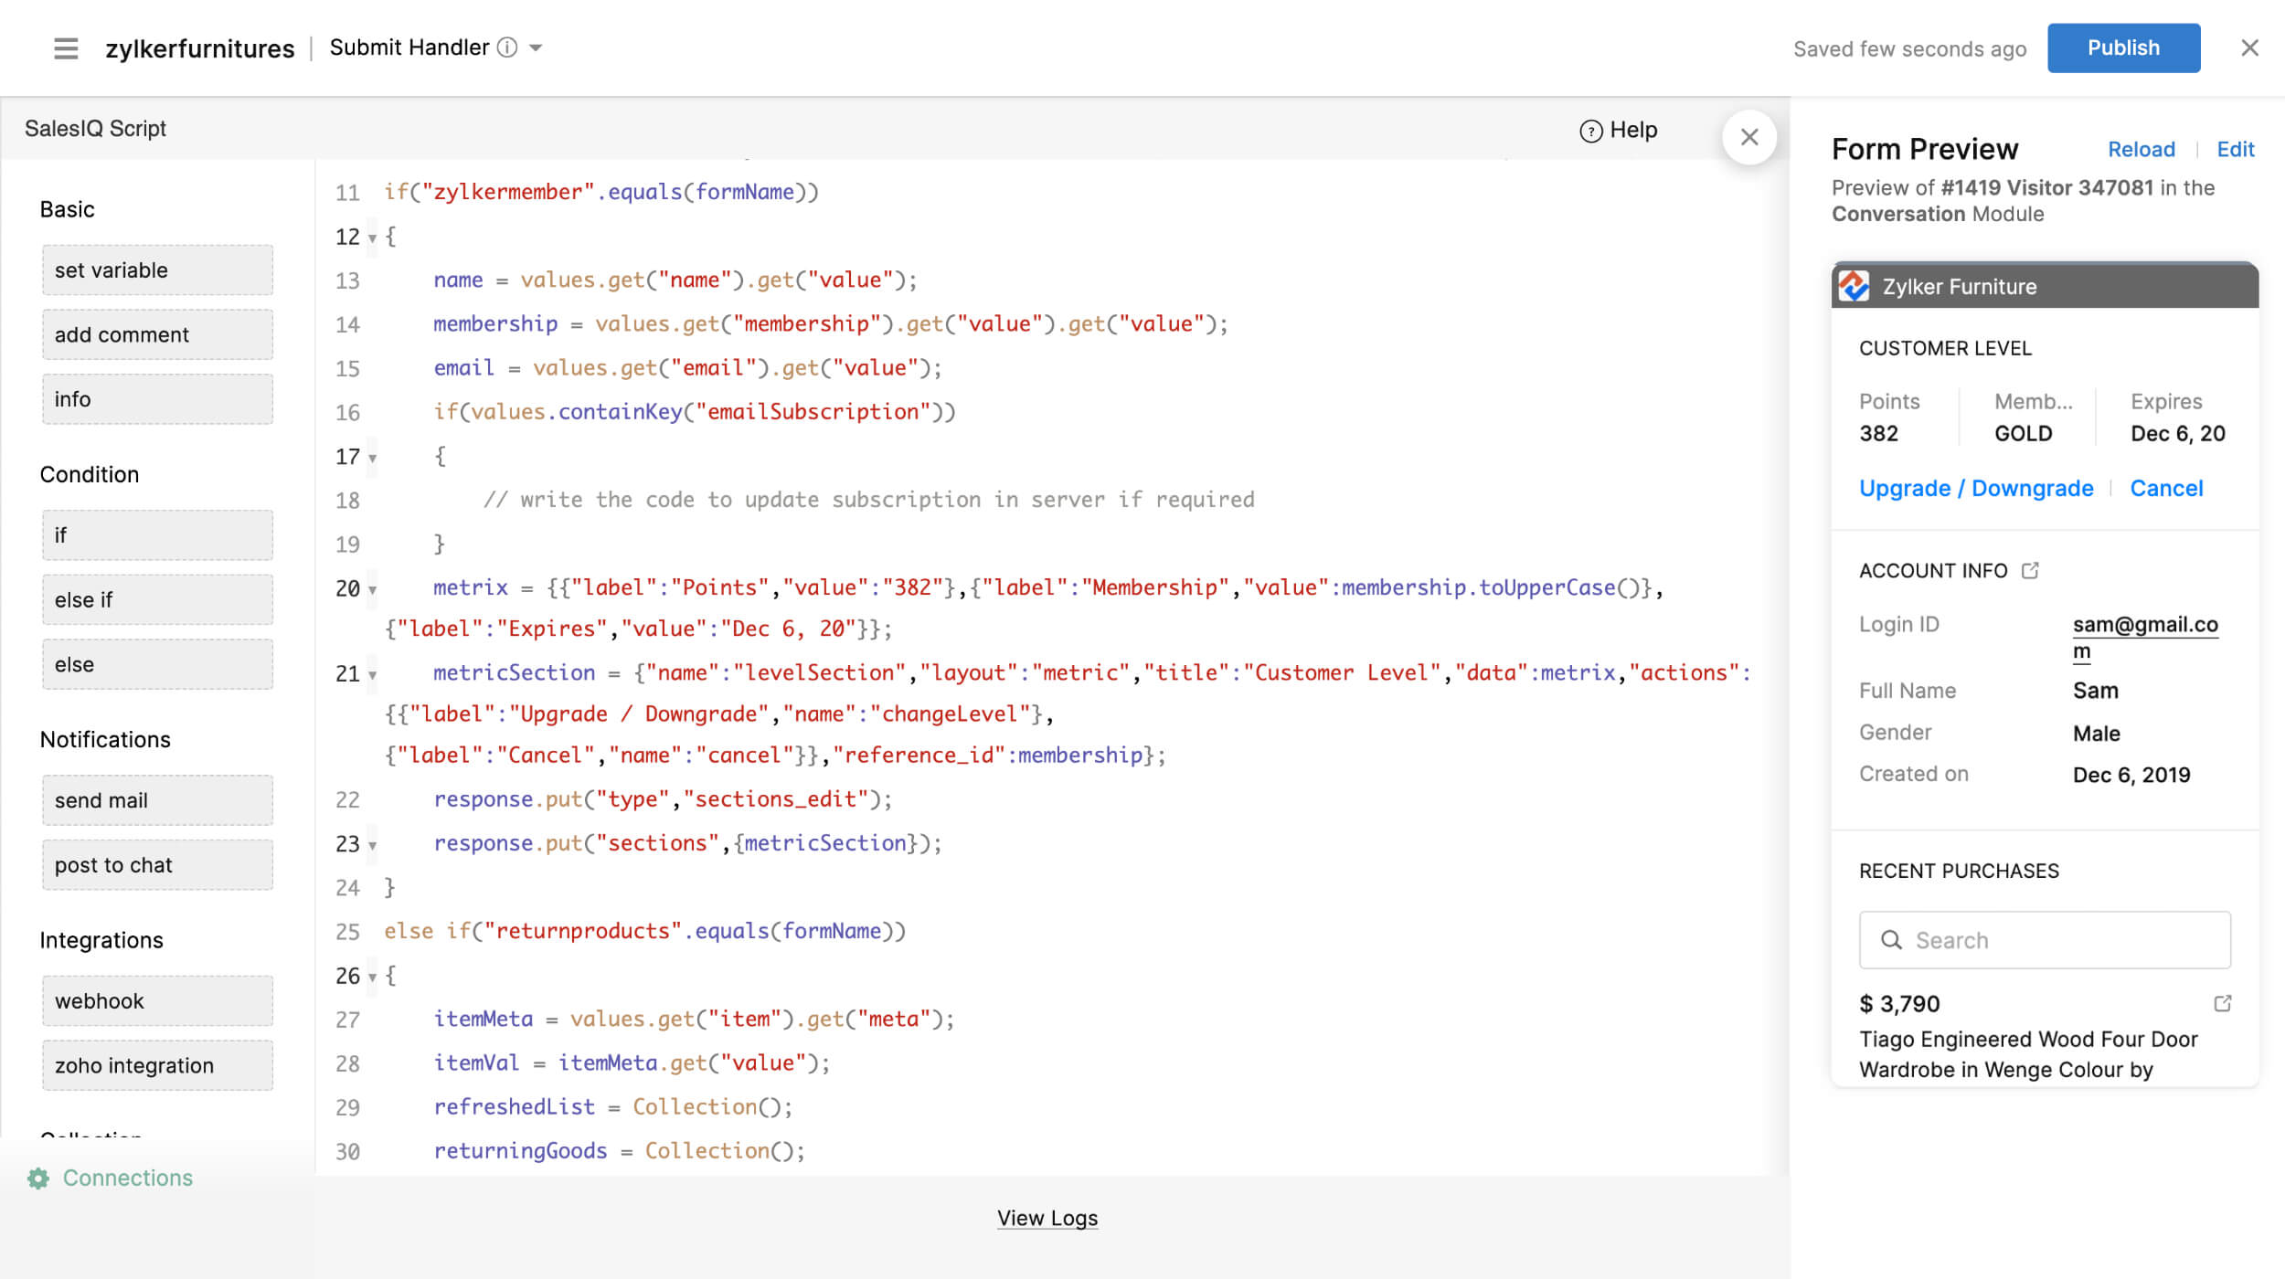Click Cancel under Customer Level
Image resolution: width=2285 pixels, height=1279 pixels.
click(x=2166, y=488)
